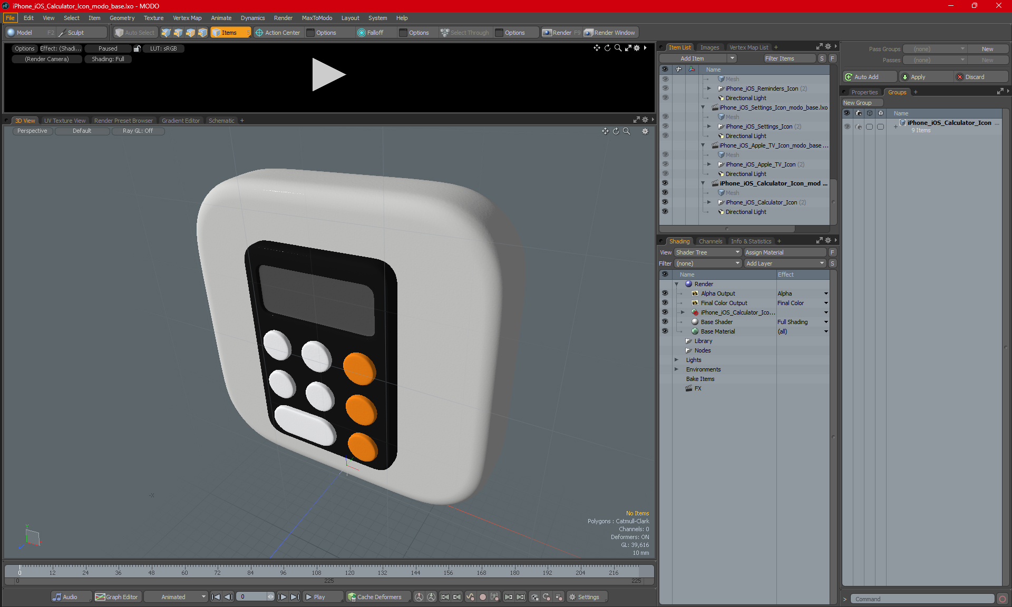Toggle visibility of Calculator Directional Light
Screen dimensions: 1012x607
tap(665, 212)
